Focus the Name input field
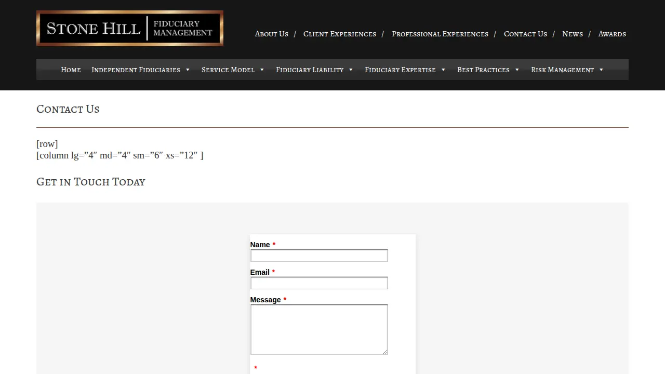This screenshot has width=665, height=374. click(x=319, y=256)
